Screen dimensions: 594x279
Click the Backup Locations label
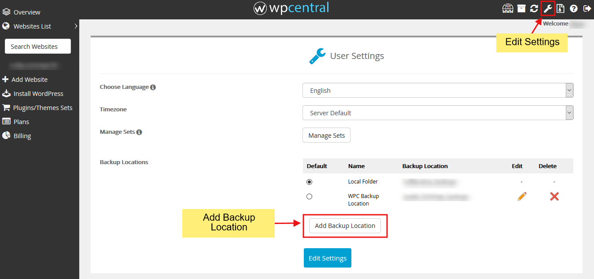tap(124, 162)
